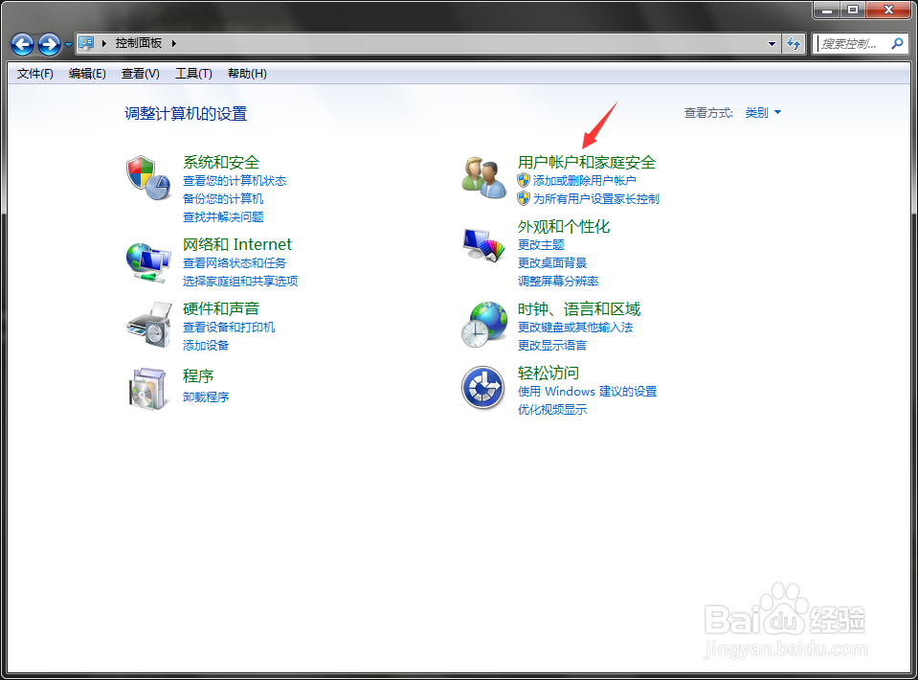Open the 网络和 Internet category link
This screenshot has height=680, width=918.
click(237, 244)
